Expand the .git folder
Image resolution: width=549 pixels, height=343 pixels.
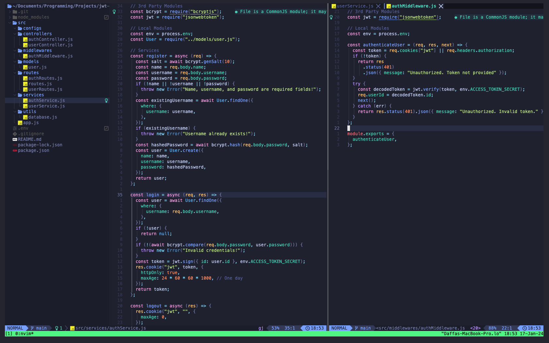tap(10, 12)
